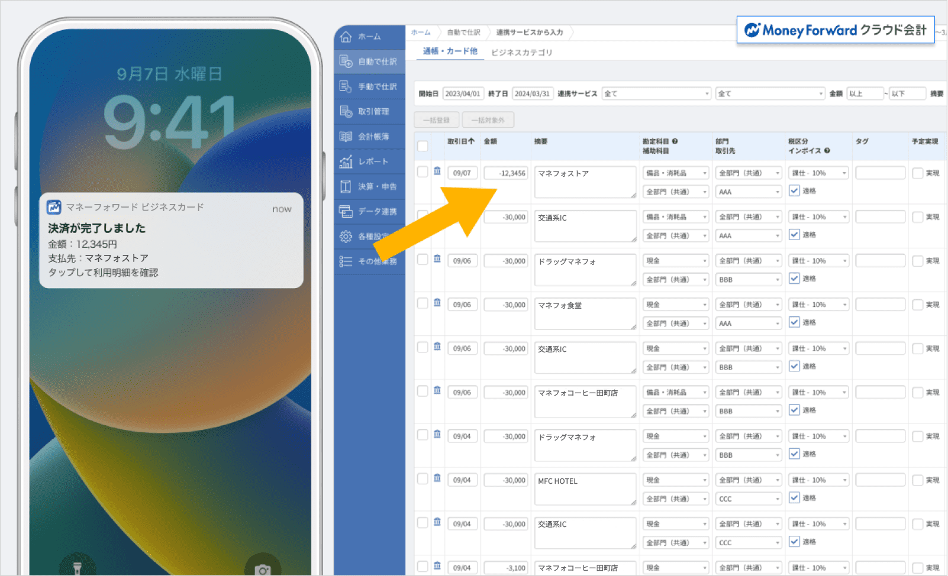Screen dimensions: 948x576
Task: Check the row checkbox for マネフォストア
Action: click(423, 172)
